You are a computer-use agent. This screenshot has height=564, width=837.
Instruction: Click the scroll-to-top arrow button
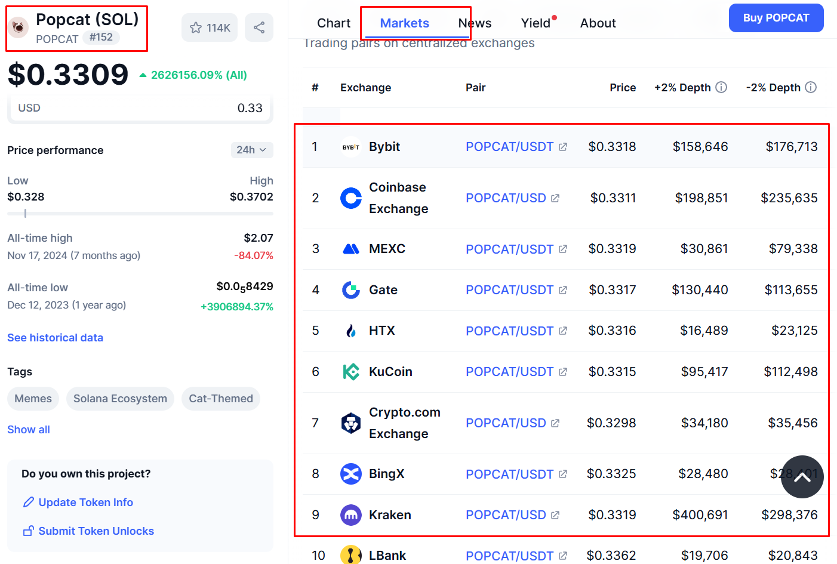point(802,477)
